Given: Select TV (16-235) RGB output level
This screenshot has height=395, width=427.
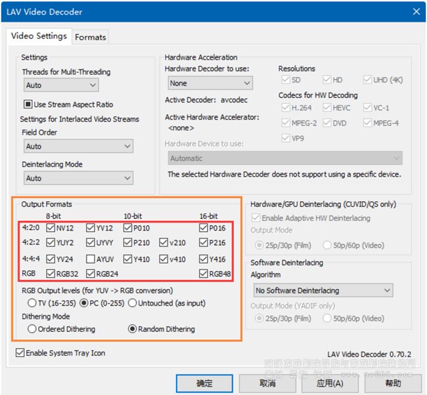Looking at the screenshot, I should (x=32, y=303).
